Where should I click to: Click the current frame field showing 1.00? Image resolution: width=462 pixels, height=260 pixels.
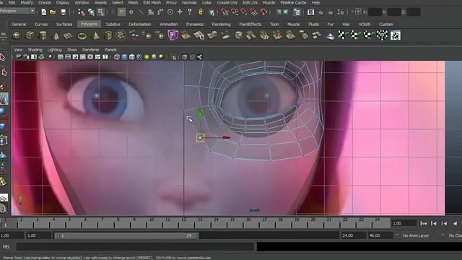pos(404,223)
